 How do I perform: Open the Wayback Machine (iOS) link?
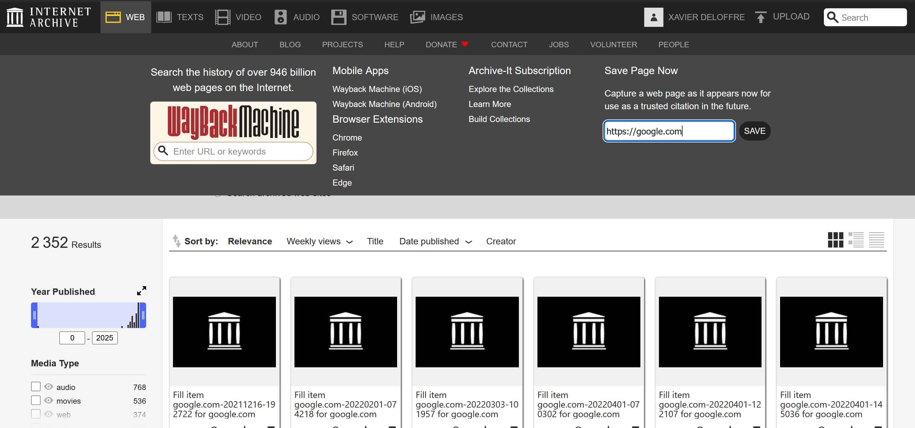click(377, 89)
